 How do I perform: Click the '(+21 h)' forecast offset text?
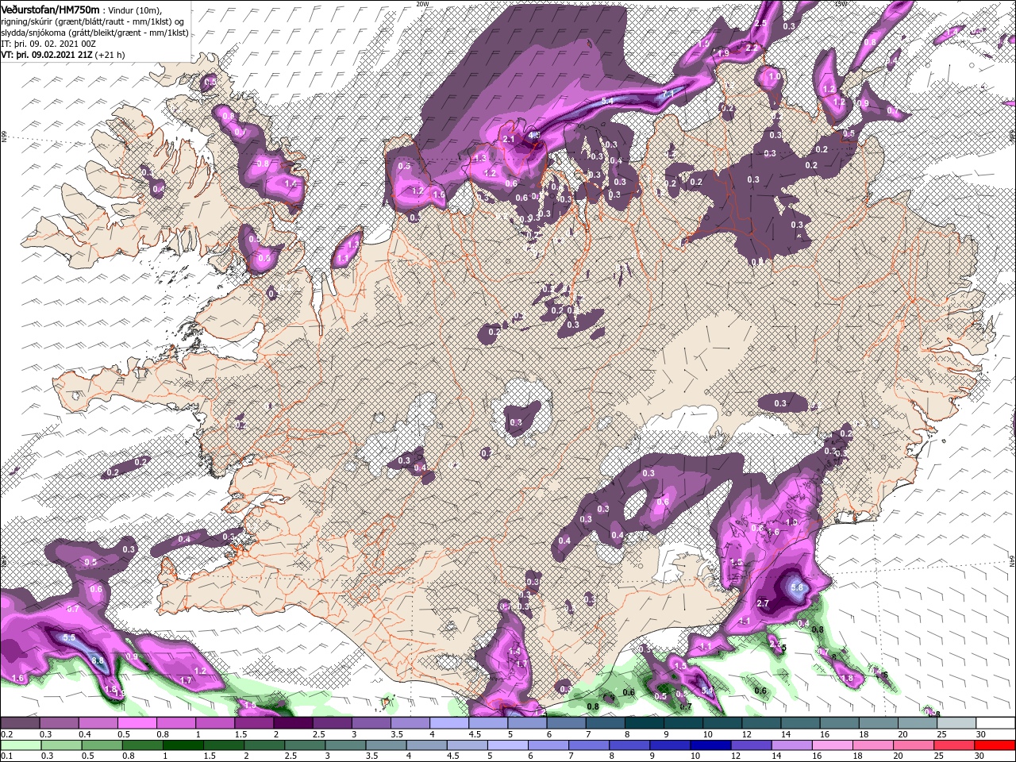click(110, 55)
